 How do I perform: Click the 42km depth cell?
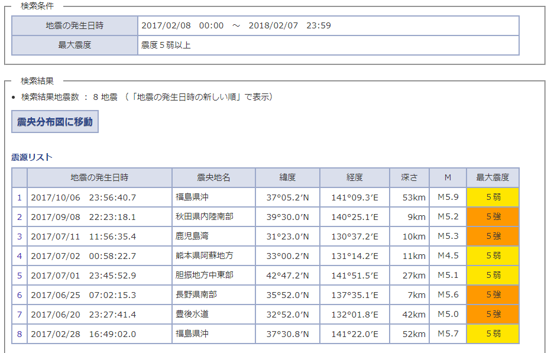pos(409,315)
